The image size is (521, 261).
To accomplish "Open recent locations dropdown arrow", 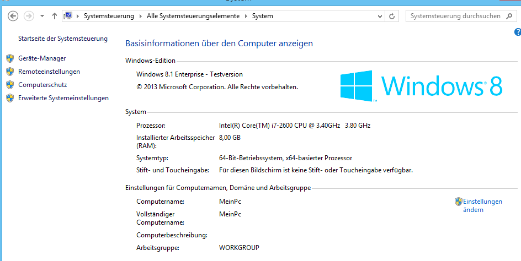I will click(42, 16).
